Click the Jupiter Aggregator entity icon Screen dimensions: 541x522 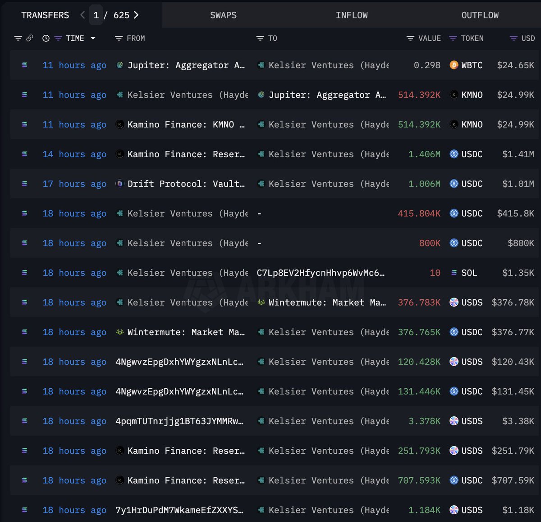[119, 65]
